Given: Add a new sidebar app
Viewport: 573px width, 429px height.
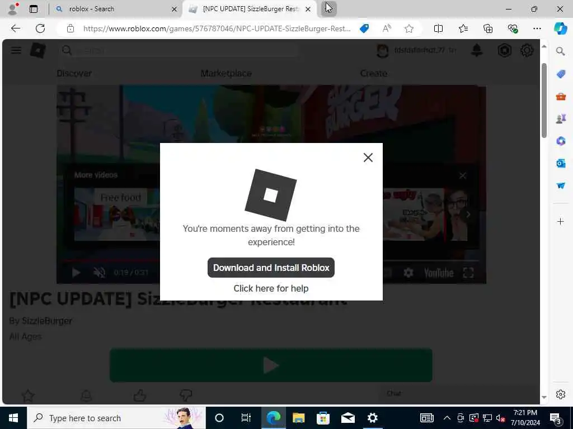Looking at the screenshot, I should pyautogui.click(x=560, y=221).
